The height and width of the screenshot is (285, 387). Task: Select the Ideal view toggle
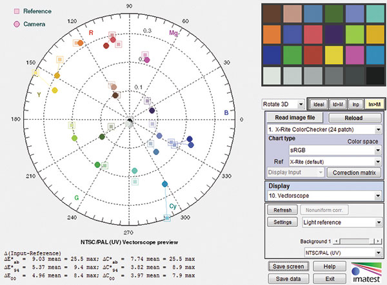pos(319,105)
